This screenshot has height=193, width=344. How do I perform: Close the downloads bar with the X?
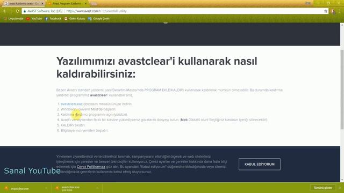click(x=340, y=188)
